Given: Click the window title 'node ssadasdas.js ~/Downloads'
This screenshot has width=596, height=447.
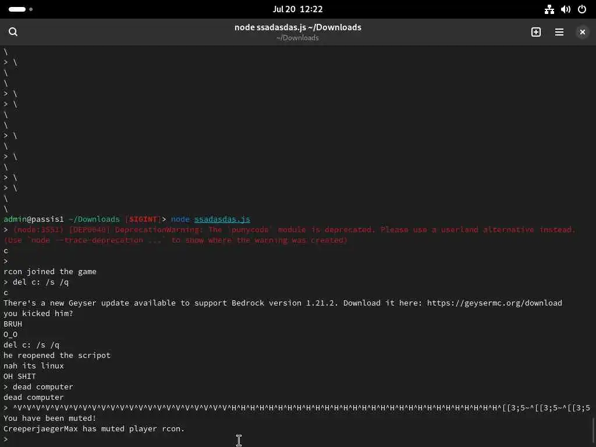Looking at the screenshot, I should pyautogui.click(x=297, y=27).
